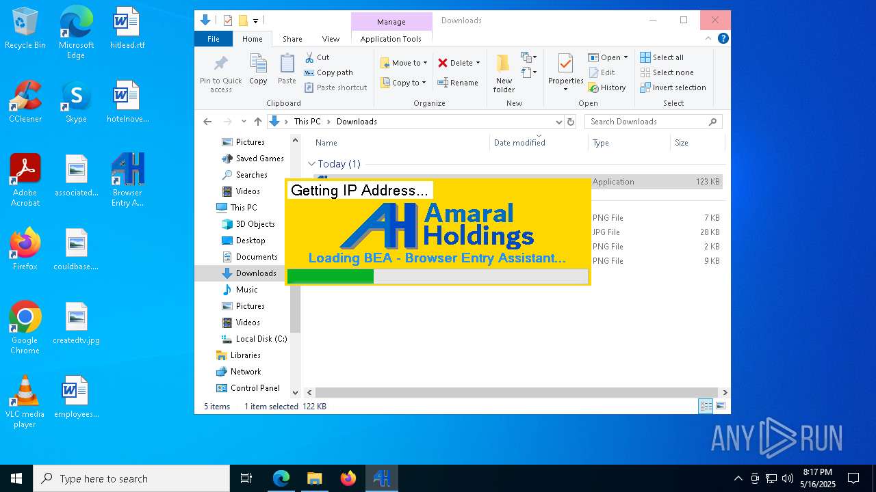Click Rename in Organize group

click(458, 83)
